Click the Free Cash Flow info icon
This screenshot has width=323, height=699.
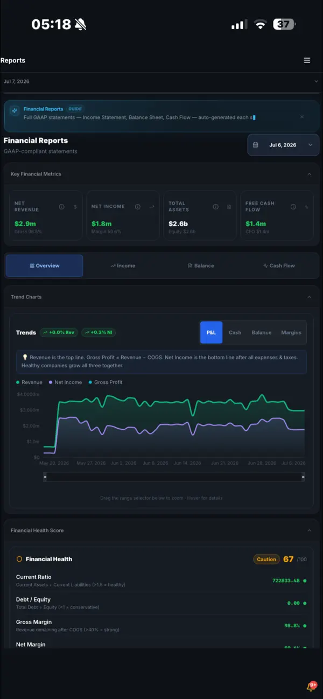pyautogui.click(x=293, y=207)
